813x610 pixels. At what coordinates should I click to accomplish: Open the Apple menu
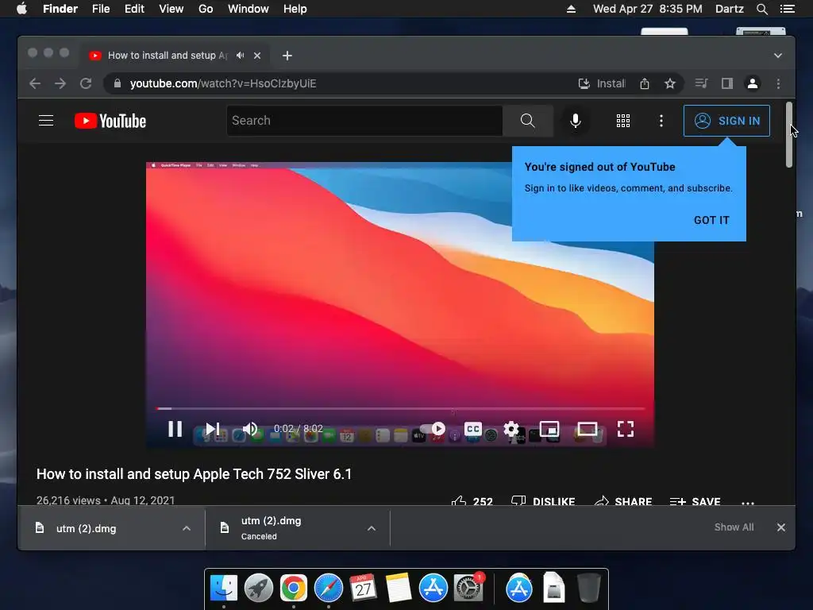click(x=21, y=9)
